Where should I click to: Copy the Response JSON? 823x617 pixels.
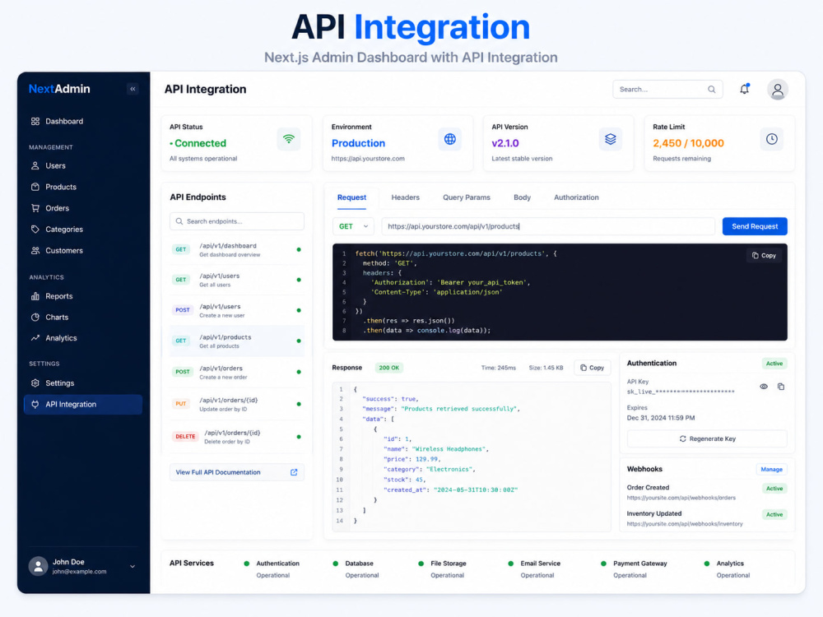click(x=592, y=368)
